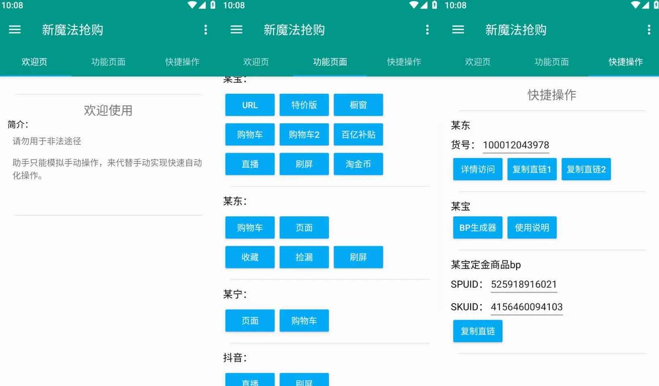The height and width of the screenshot is (386, 659).
Task: Switch to the 功能页面 tab
Action: pyautogui.click(x=330, y=62)
